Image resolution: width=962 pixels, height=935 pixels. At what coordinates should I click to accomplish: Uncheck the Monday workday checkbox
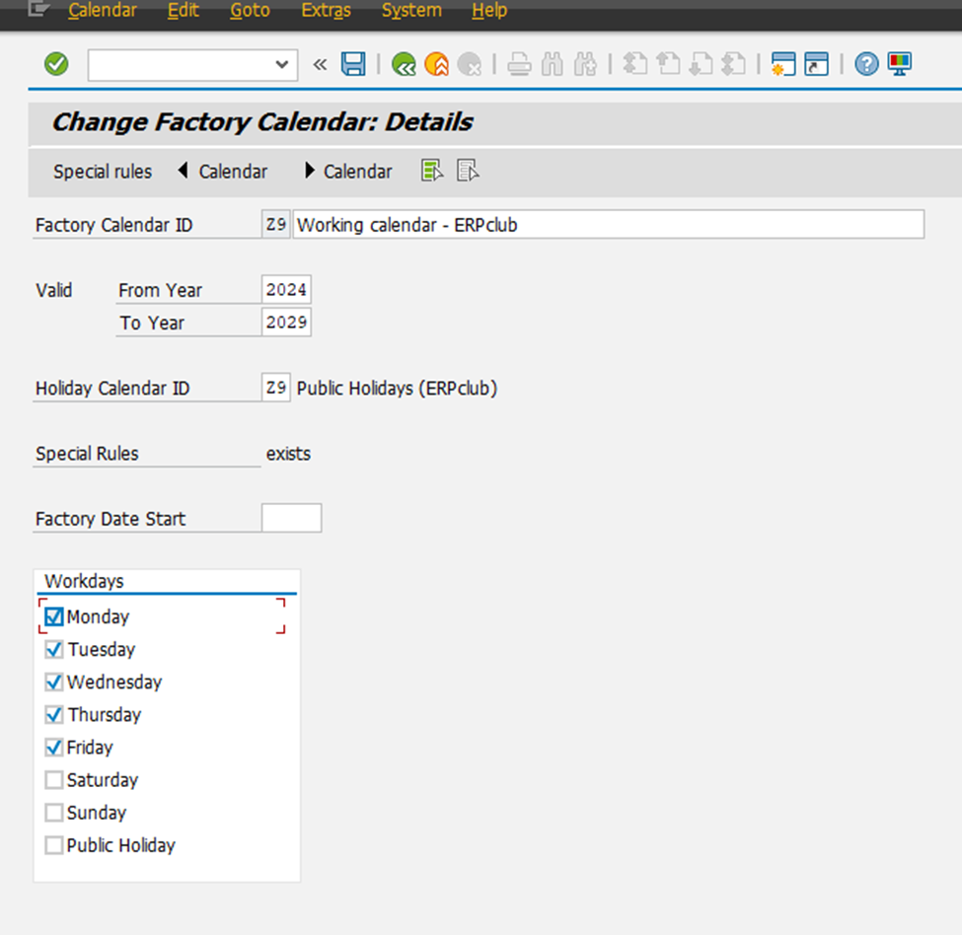pyautogui.click(x=54, y=616)
